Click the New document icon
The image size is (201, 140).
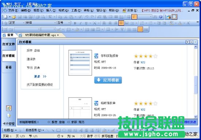5,17
